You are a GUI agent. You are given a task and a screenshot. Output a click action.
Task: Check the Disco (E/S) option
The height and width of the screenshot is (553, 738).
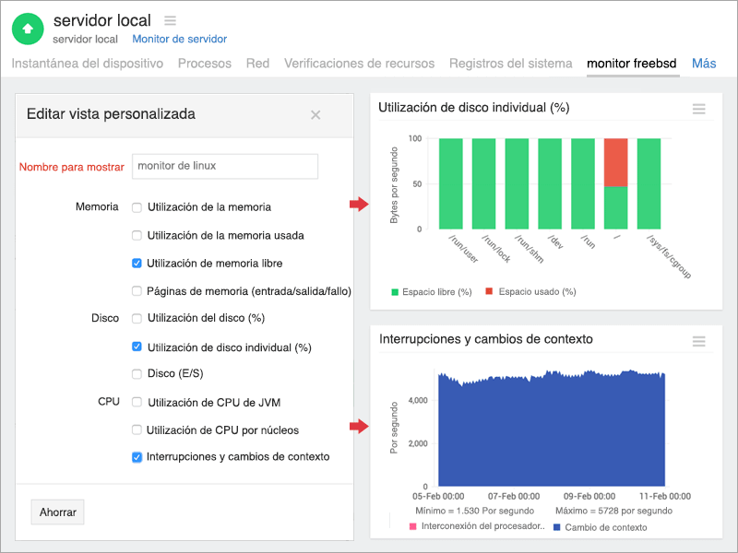pyautogui.click(x=137, y=374)
